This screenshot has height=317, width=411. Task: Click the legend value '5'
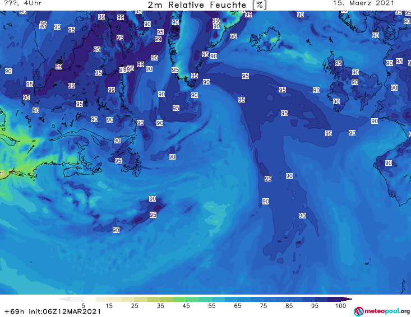[x=83, y=306]
